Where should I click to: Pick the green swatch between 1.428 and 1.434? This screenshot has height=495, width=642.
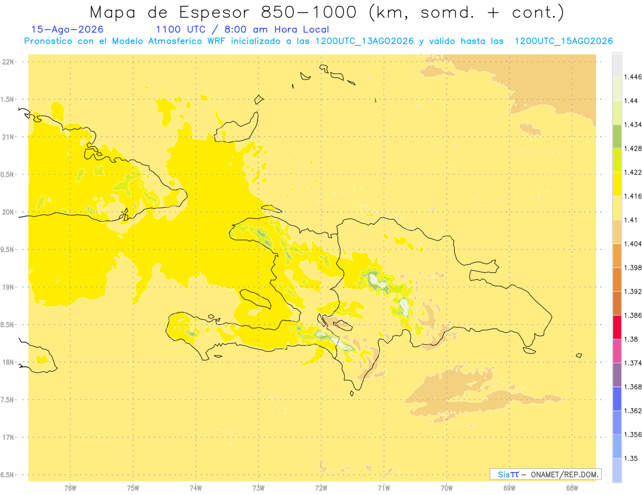(617, 137)
